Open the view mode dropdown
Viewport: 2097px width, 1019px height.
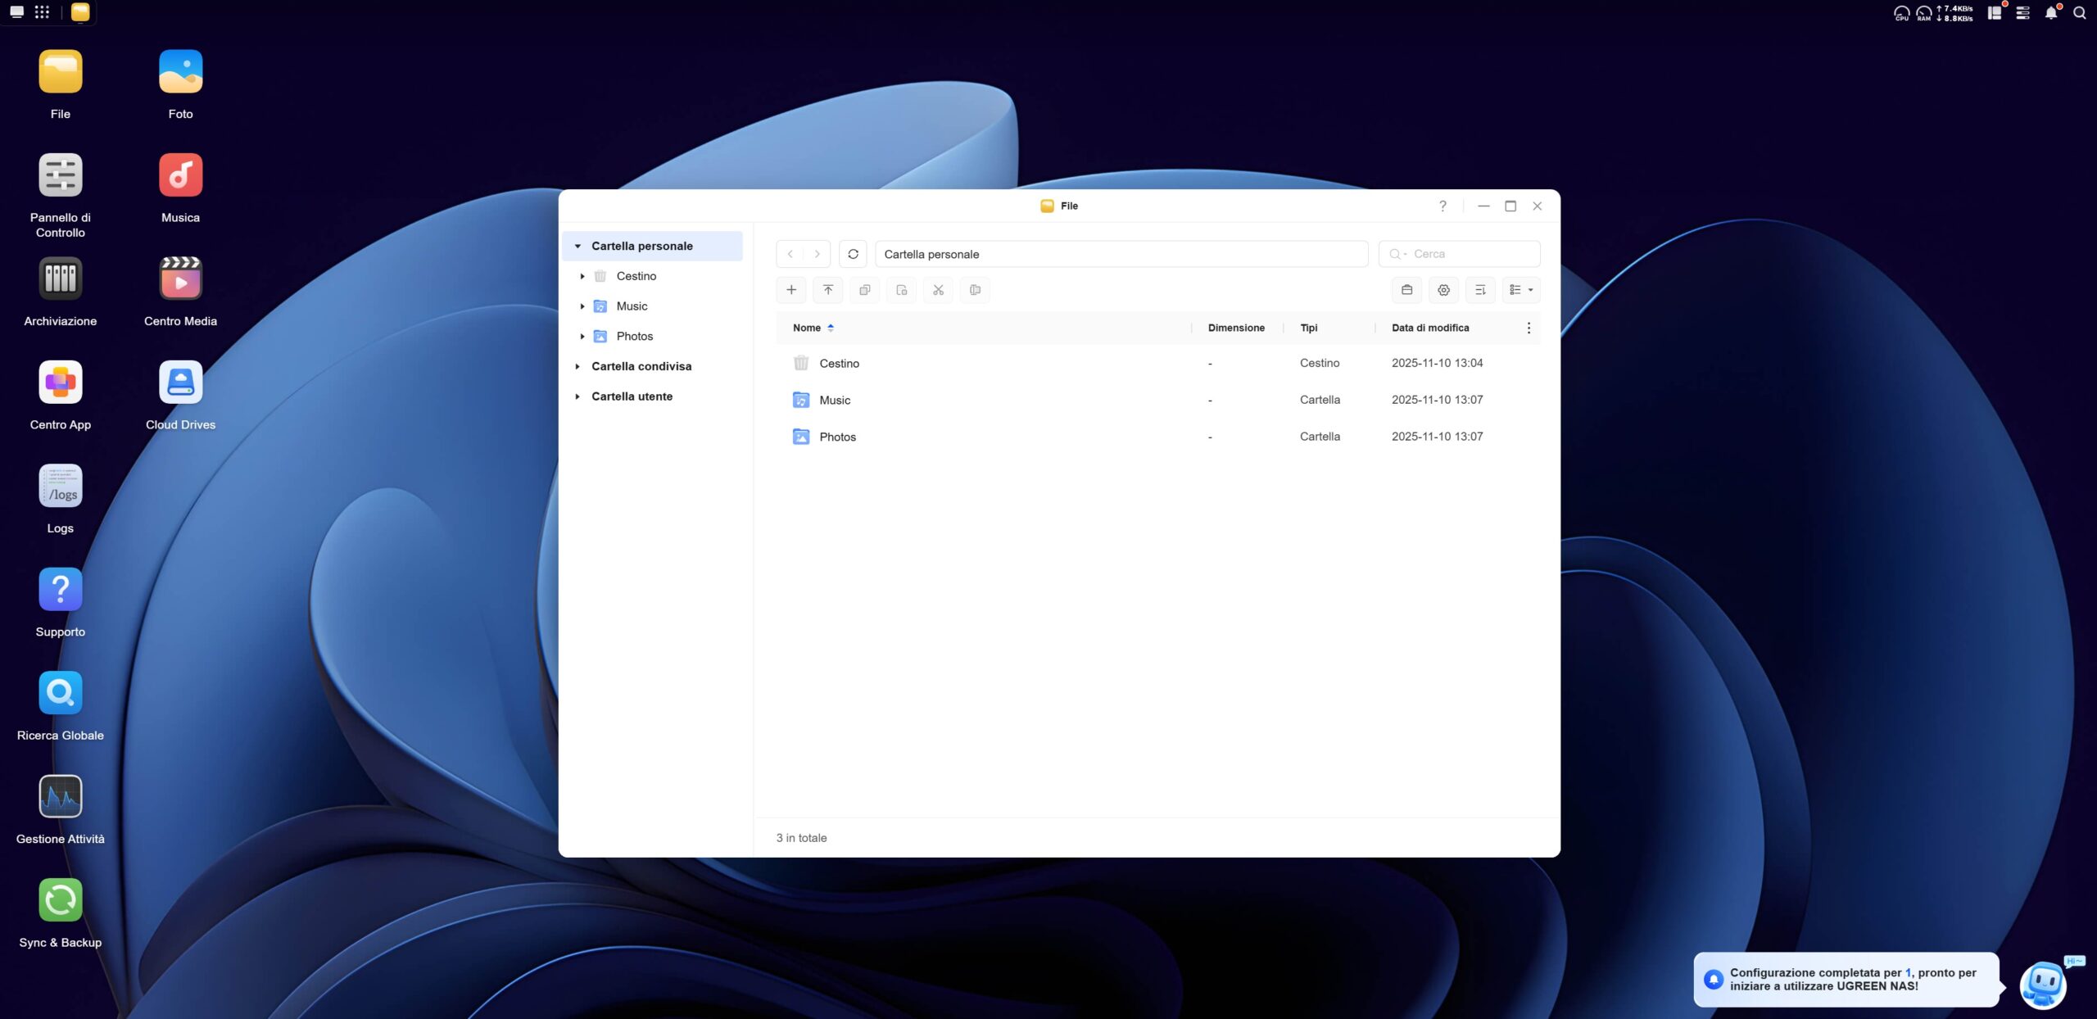[x=1521, y=290]
